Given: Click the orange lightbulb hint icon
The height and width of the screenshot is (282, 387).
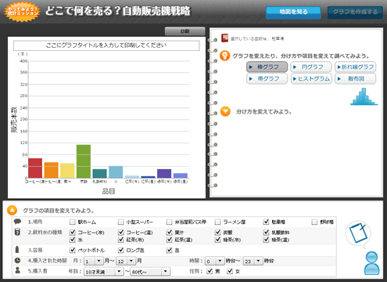Looking at the screenshot, I should (x=224, y=56).
